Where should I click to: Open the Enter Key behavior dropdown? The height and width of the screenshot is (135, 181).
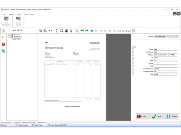coord(167,37)
